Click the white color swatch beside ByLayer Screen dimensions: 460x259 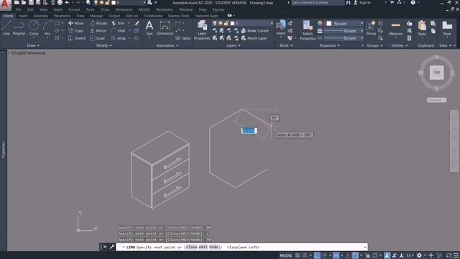tap(329, 23)
